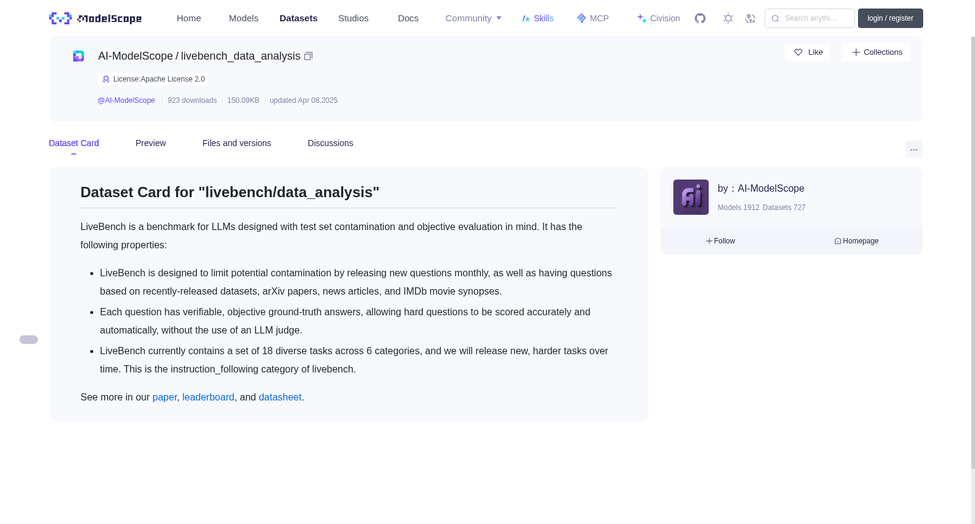Open the datasheet link
The height and width of the screenshot is (524, 975).
click(280, 397)
